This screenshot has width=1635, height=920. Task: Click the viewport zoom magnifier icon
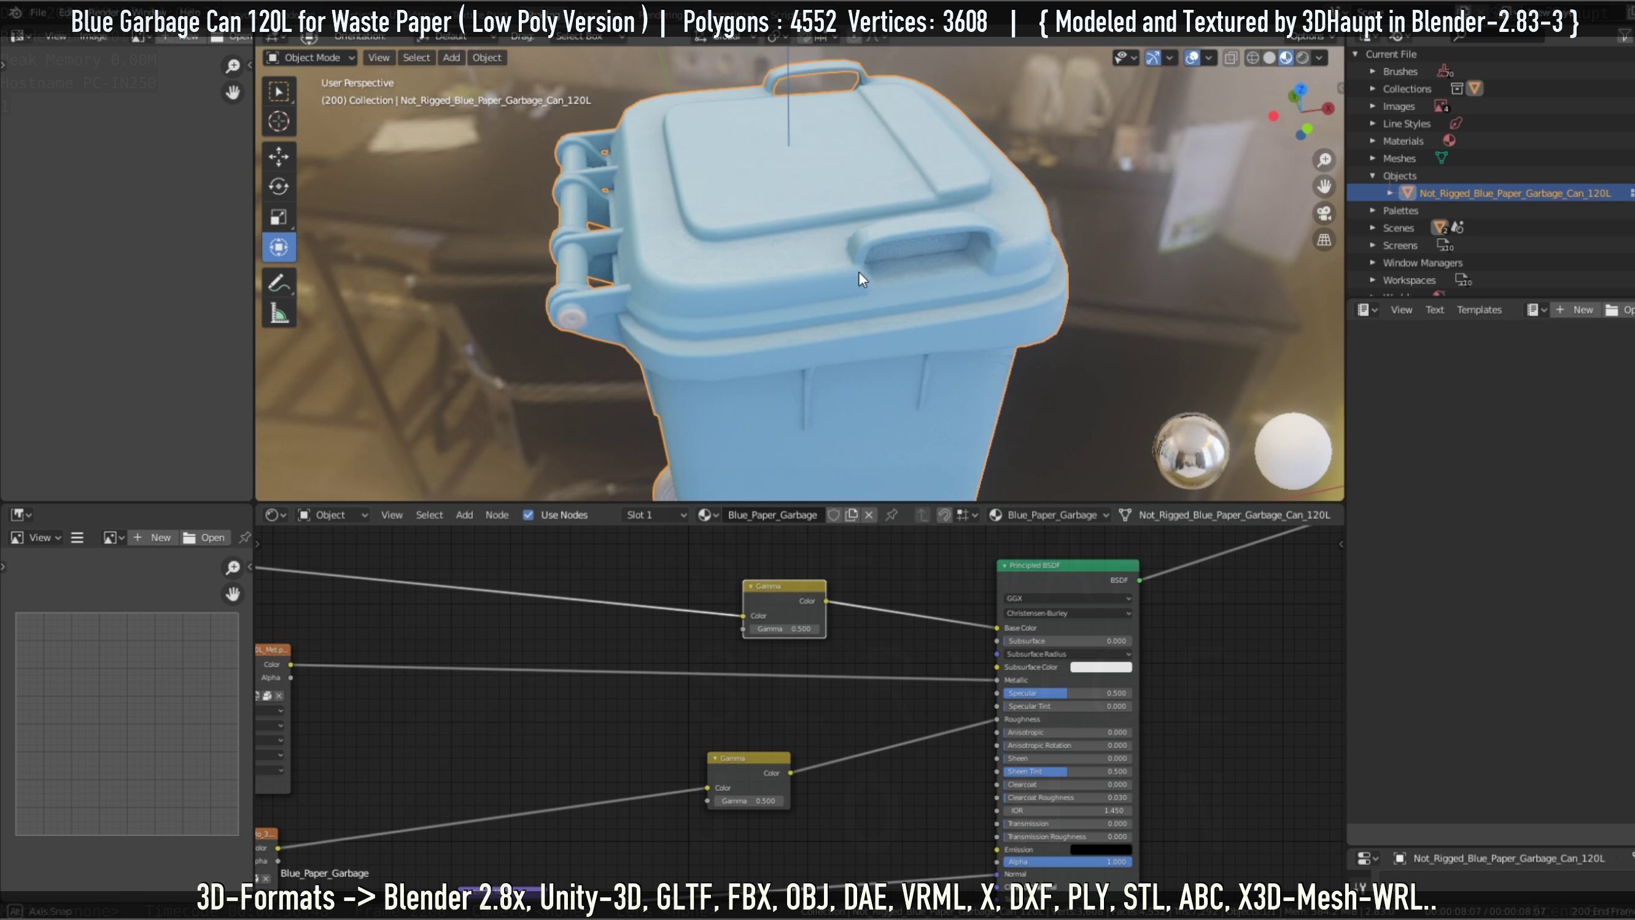click(1324, 160)
